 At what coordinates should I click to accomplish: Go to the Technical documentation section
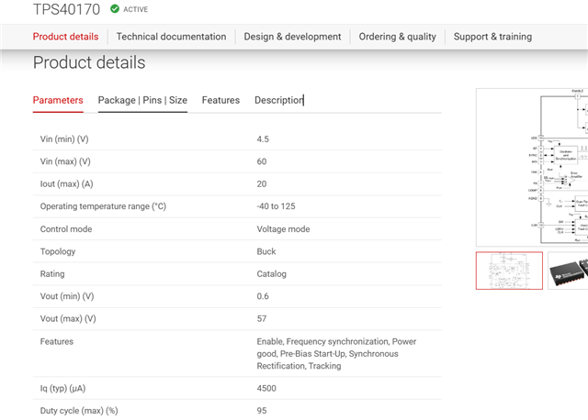(171, 37)
